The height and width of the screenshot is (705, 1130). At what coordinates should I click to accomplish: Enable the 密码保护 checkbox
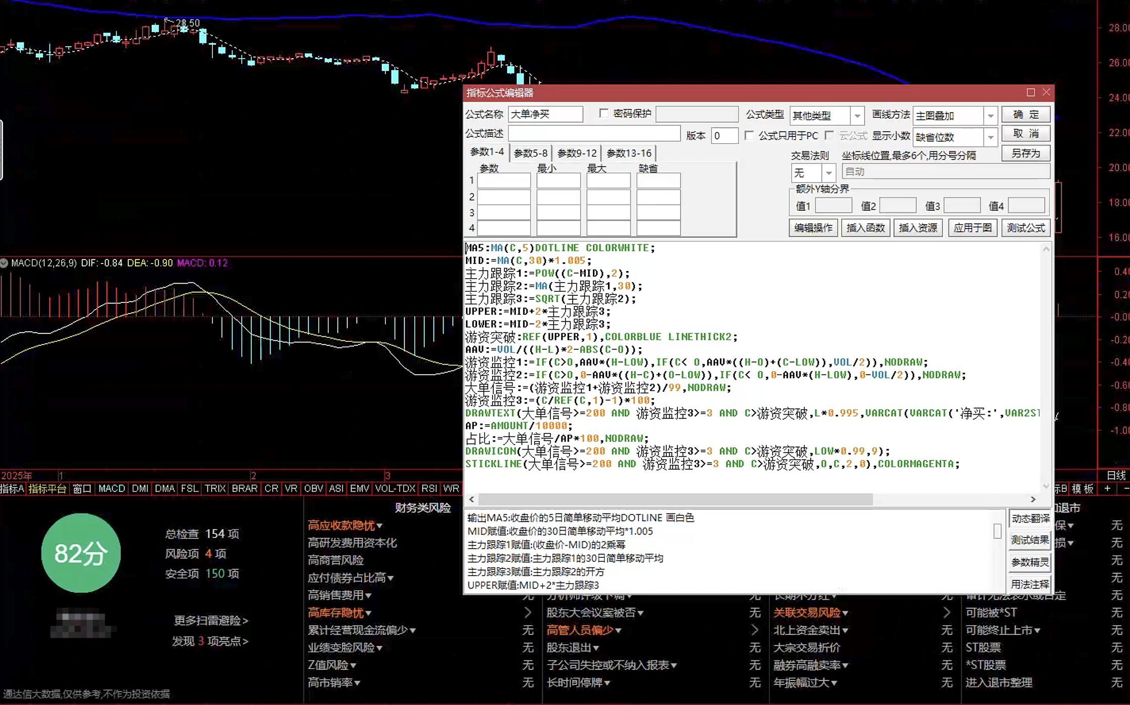[x=603, y=113]
